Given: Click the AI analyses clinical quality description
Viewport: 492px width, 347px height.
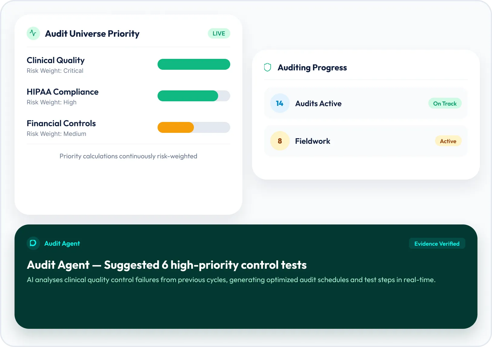Looking at the screenshot, I should click(231, 280).
